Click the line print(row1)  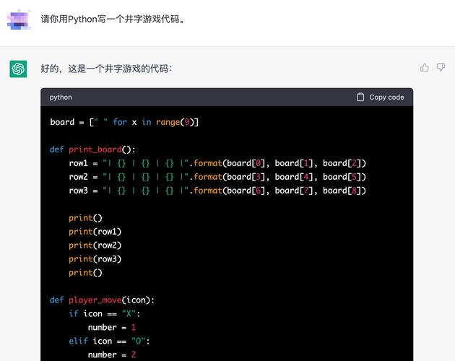95,232
